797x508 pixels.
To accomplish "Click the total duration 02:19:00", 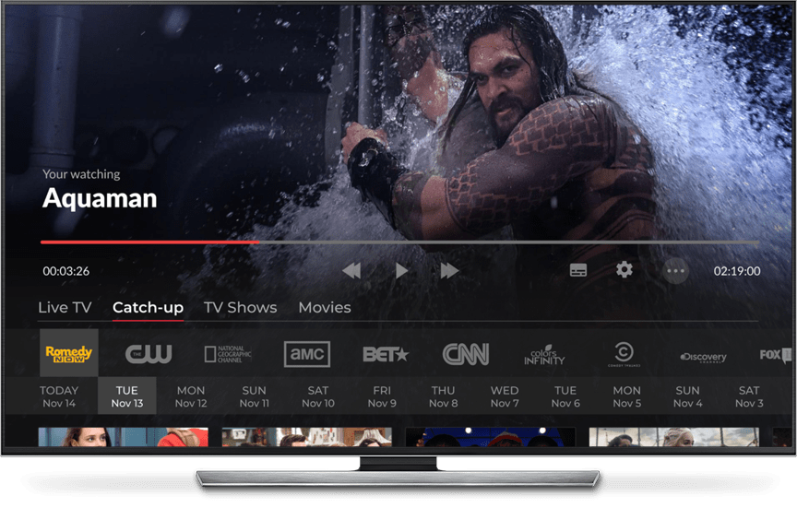I will pyautogui.click(x=737, y=271).
